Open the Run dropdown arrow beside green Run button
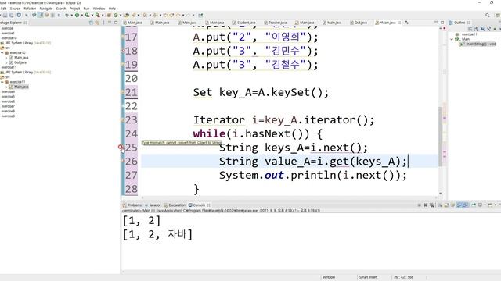 coord(81,15)
